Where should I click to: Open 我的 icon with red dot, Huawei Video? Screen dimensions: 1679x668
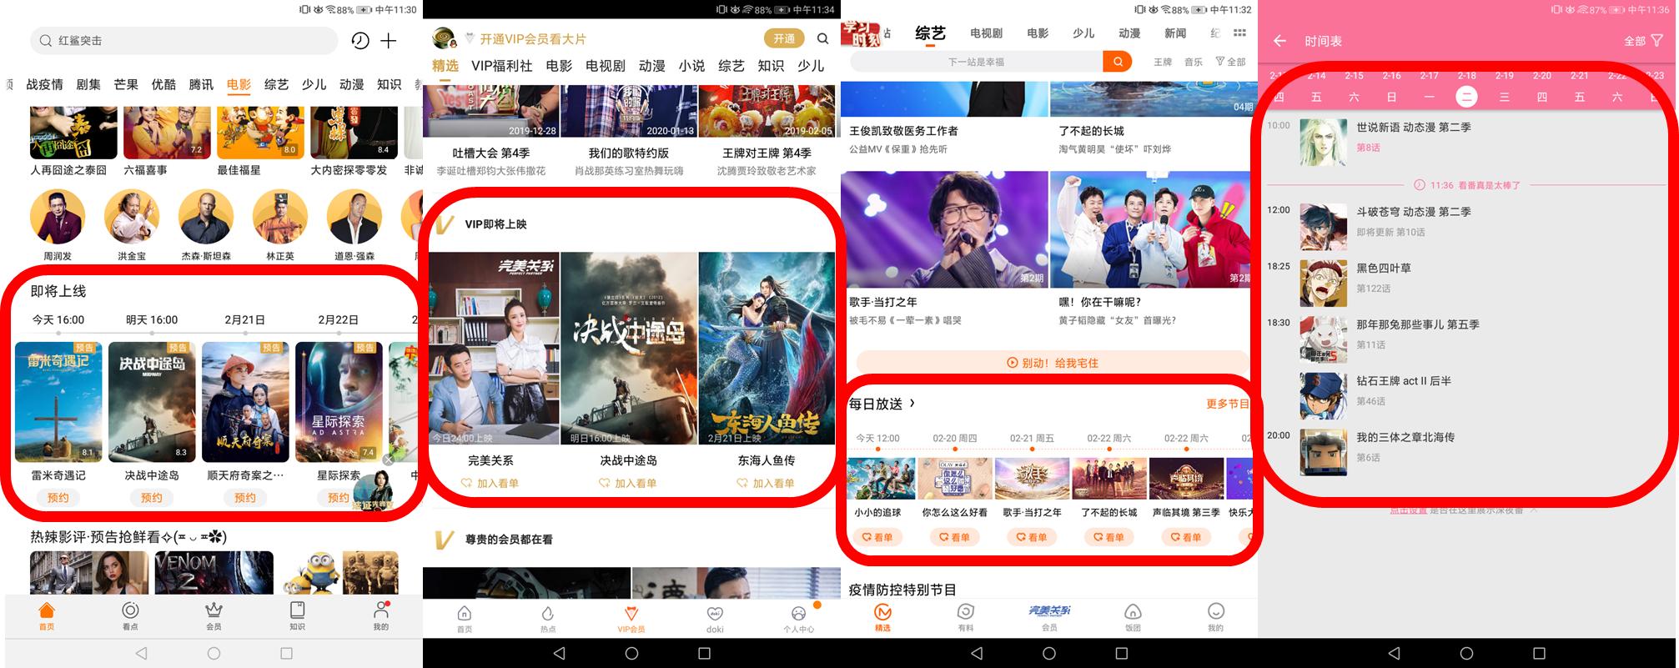click(x=381, y=615)
